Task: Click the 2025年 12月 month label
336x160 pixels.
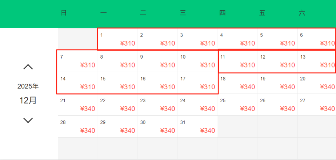Action: 28,94
